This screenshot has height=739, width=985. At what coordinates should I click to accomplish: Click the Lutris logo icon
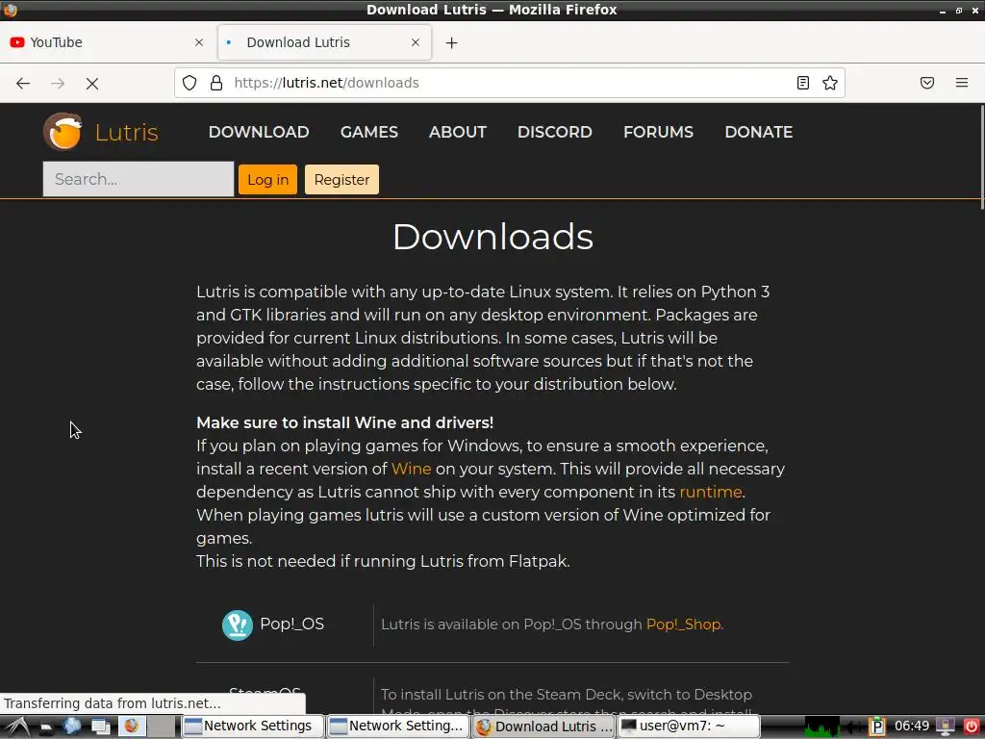[63, 132]
